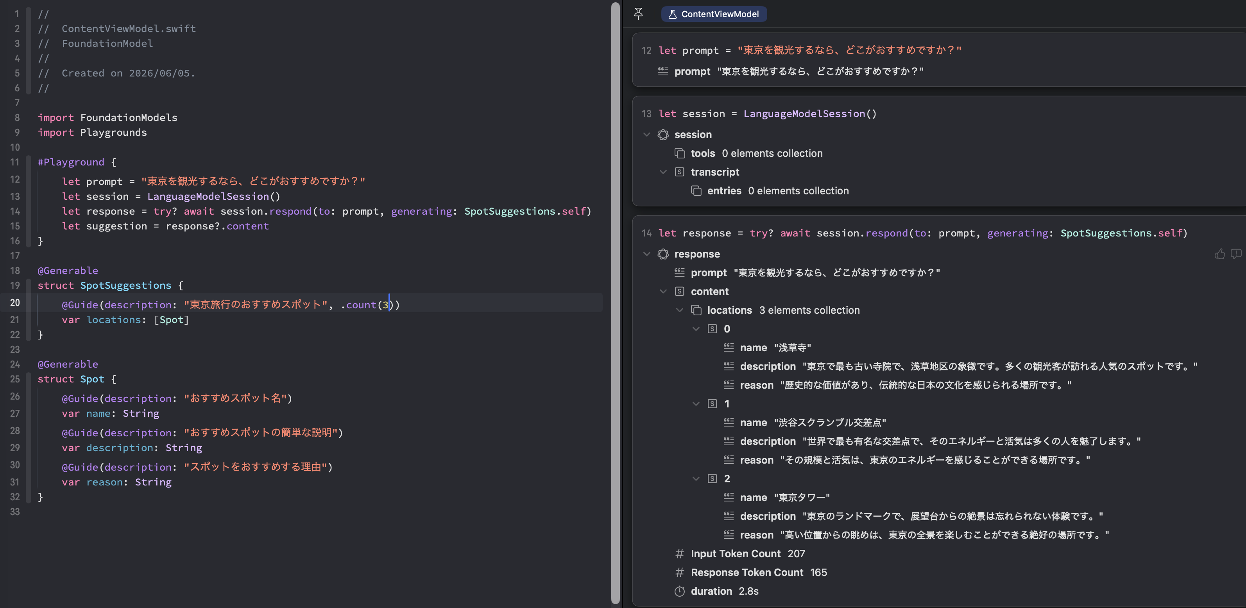Click struct icon of element 1
The height and width of the screenshot is (608, 1246).
(x=713, y=404)
